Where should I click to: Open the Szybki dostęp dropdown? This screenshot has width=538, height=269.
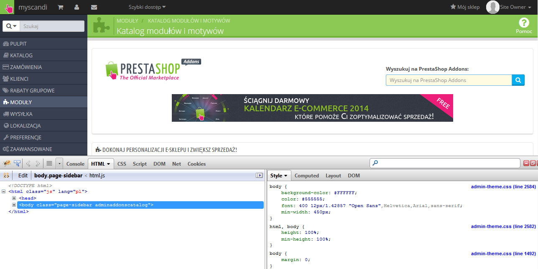[147, 7]
